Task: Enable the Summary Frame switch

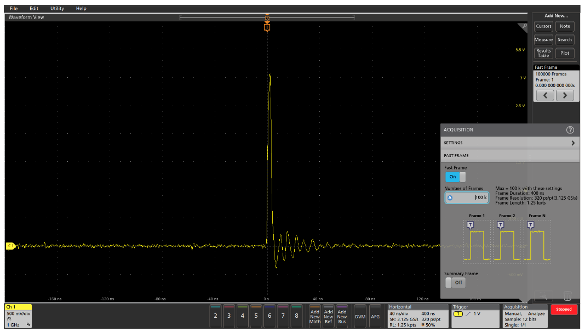Action: point(455,282)
